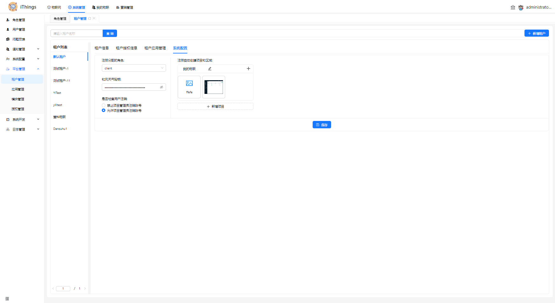Click the image placeholder icon on ffefe card
The height and width of the screenshot is (303, 555).
[x=189, y=83]
